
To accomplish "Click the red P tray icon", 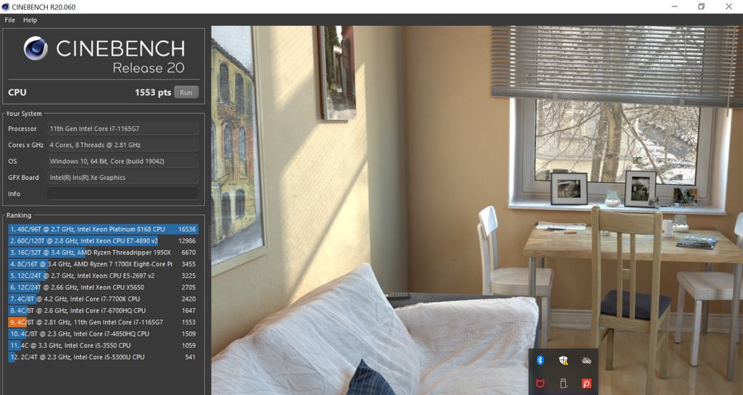I will [587, 384].
